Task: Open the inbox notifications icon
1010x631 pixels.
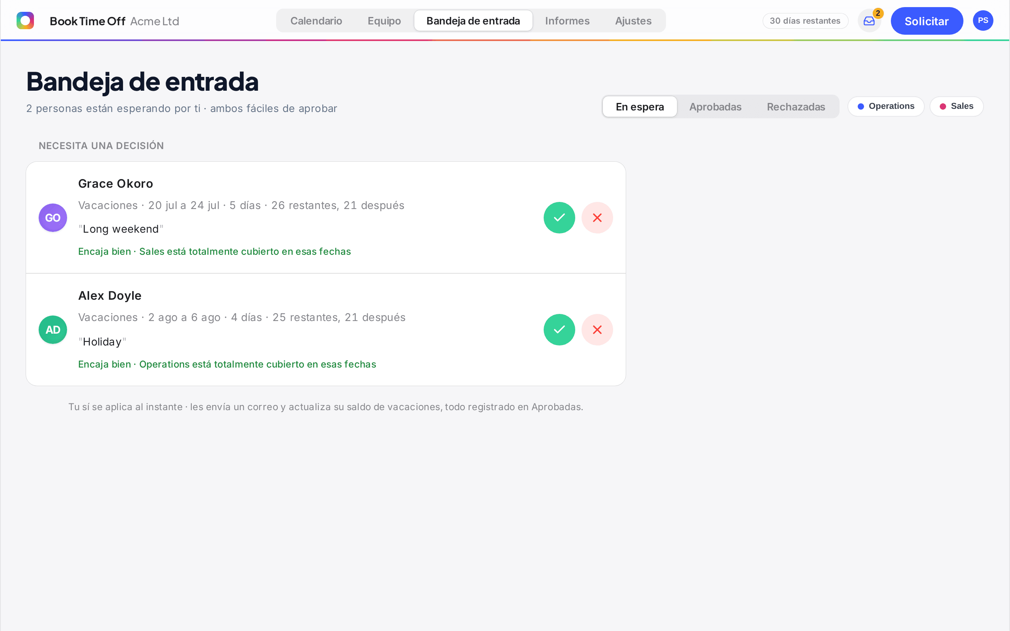Action: 870,21
